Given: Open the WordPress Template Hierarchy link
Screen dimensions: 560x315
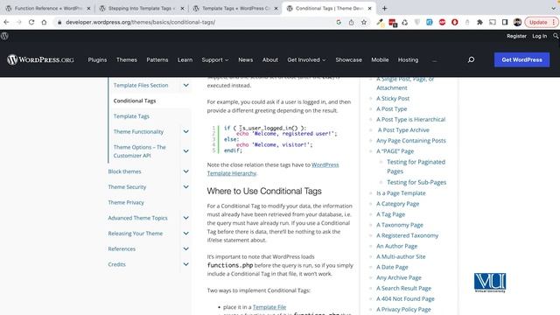Looking at the screenshot, I should (273, 169).
